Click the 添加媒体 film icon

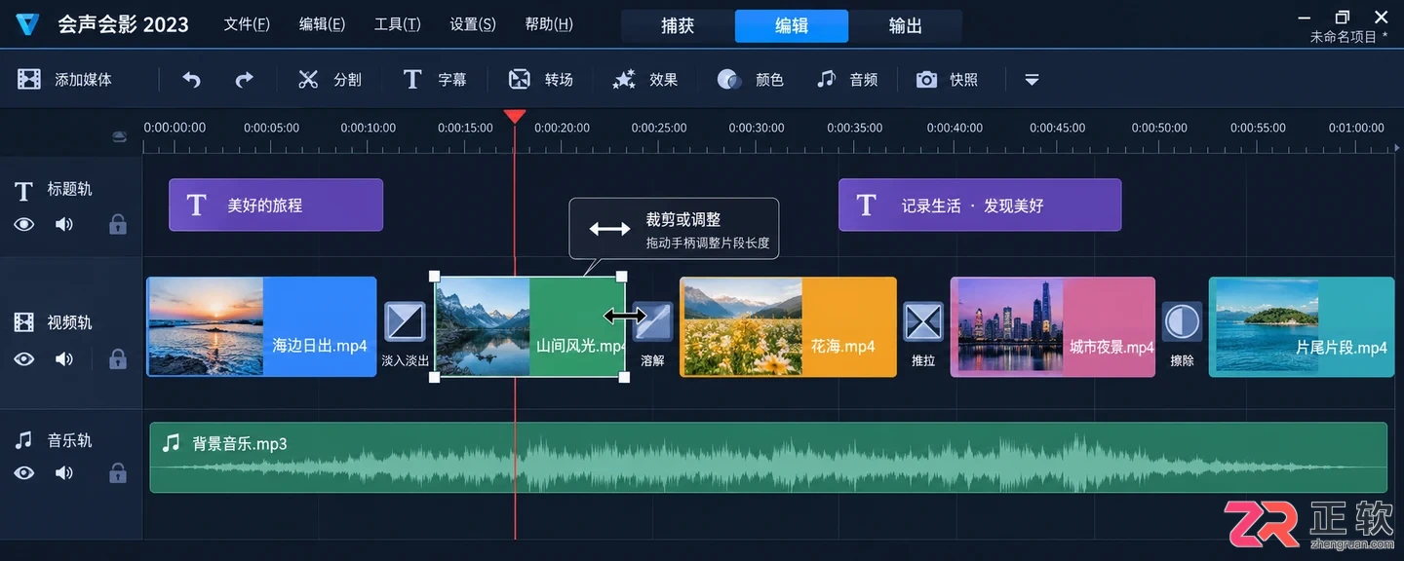29,80
